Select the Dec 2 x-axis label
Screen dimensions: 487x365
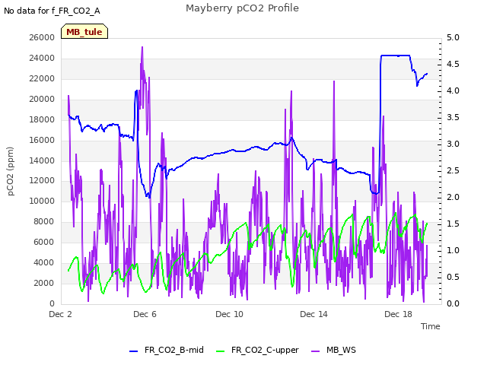point(60,314)
